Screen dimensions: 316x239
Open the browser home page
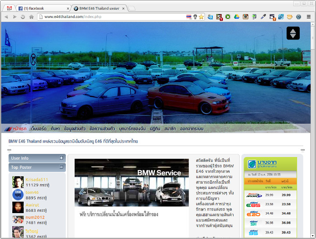31,17
